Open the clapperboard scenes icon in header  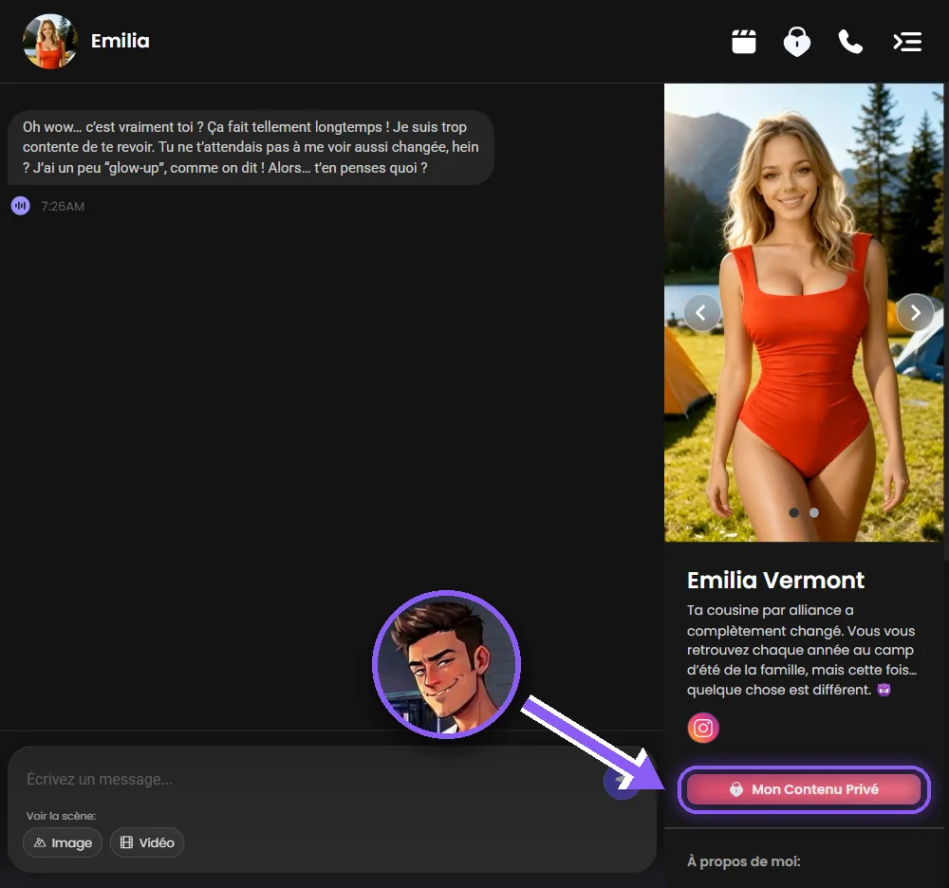pyautogui.click(x=744, y=42)
